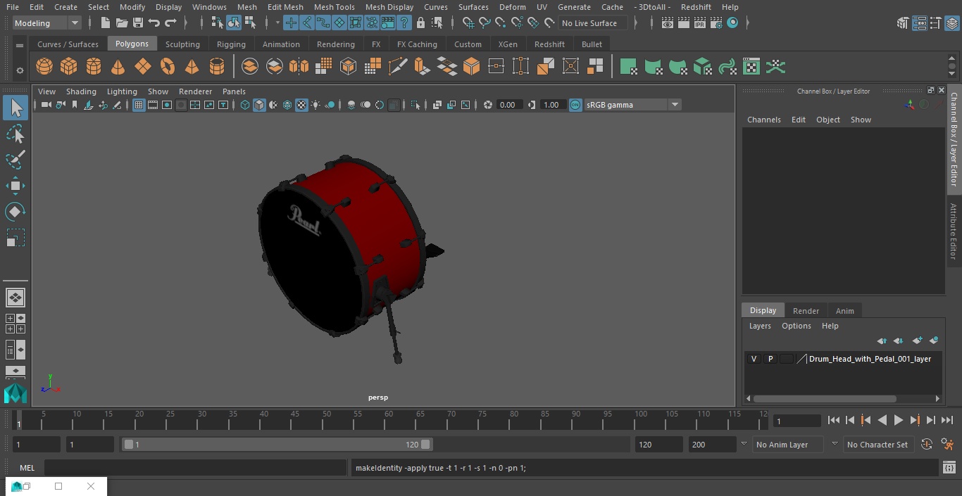Screen dimensions: 962x496
Task: Expand the shelf tab options menu
Action: pos(20,45)
